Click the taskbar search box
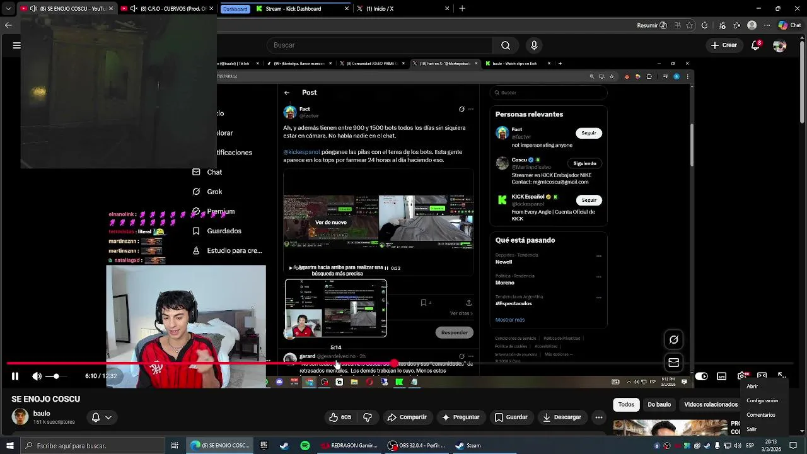The image size is (807, 454). (x=93, y=446)
